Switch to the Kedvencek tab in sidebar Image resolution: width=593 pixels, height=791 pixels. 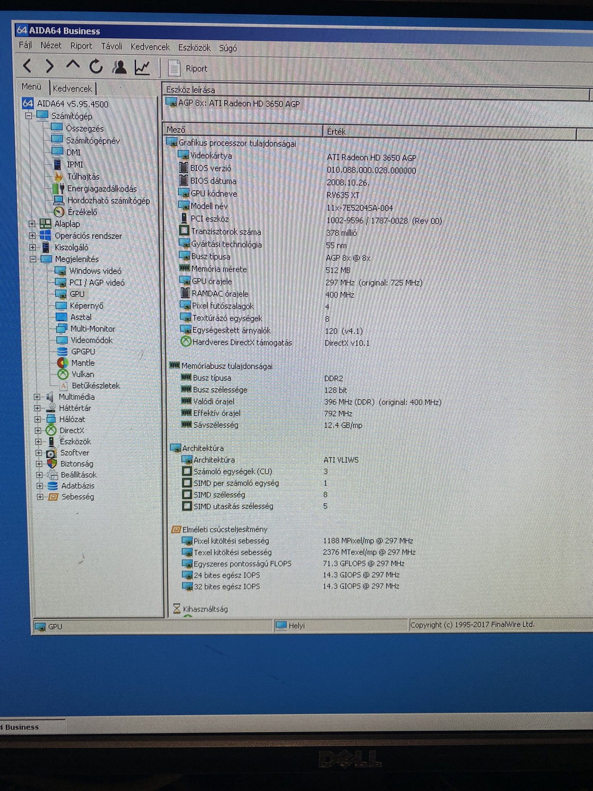click(72, 88)
